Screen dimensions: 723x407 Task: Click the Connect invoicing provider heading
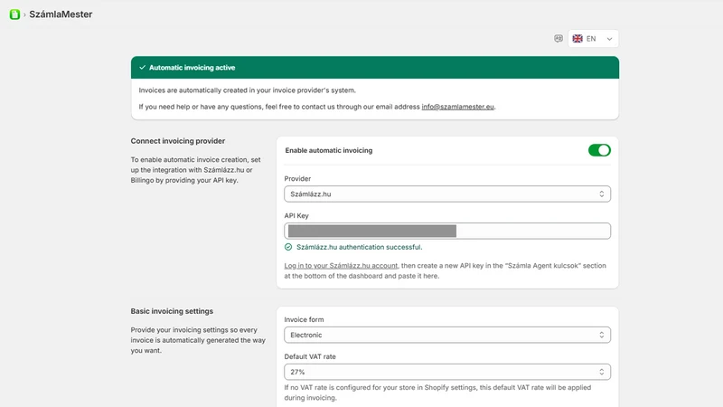(x=177, y=141)
